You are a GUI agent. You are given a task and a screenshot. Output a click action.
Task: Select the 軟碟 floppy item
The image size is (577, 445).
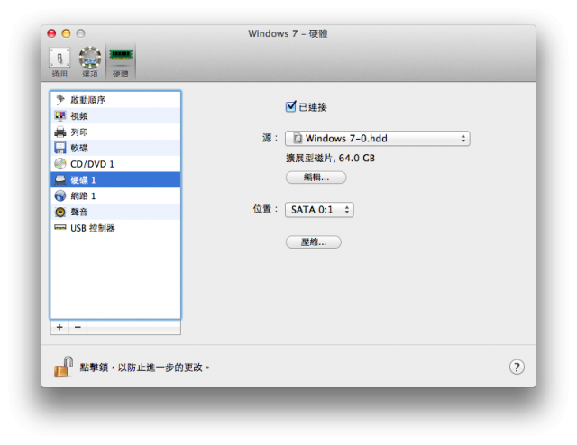tap(115, 148)
